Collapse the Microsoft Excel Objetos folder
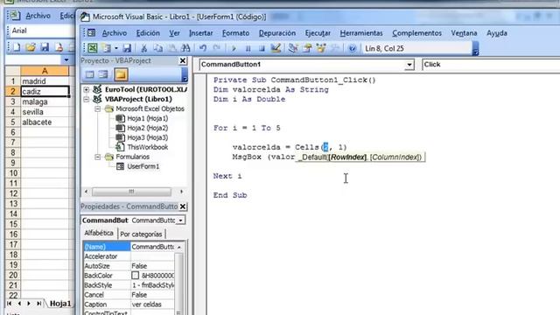Image resolution: width=560 pixels, height=315 pixels. (98, 108)
